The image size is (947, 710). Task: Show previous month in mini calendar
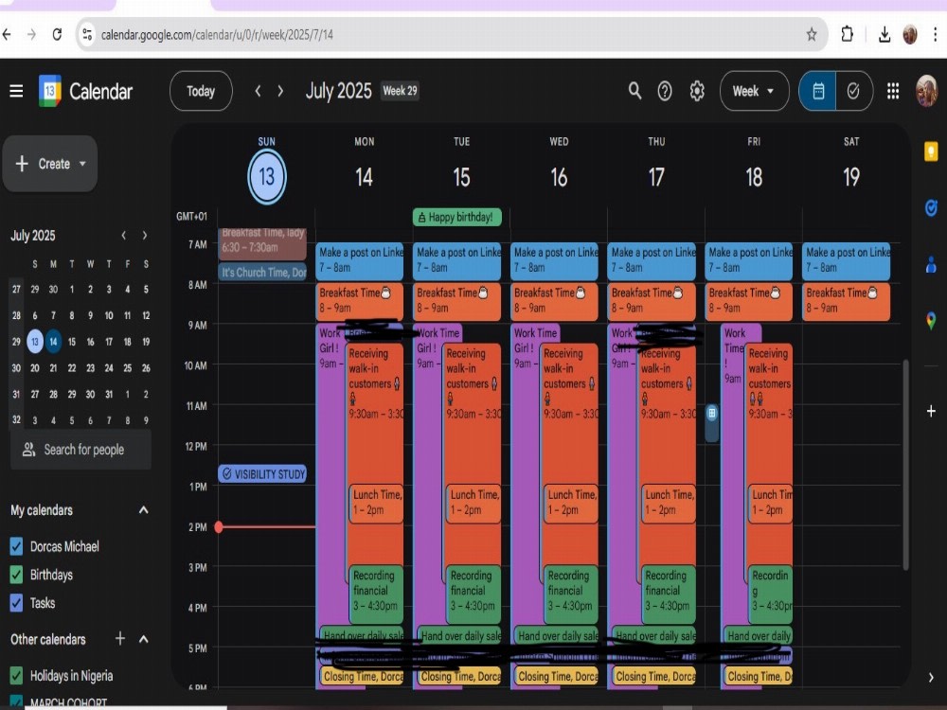point(124,236)
